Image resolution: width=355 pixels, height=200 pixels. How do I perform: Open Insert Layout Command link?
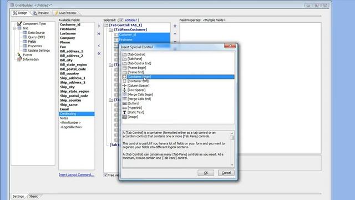77,175
